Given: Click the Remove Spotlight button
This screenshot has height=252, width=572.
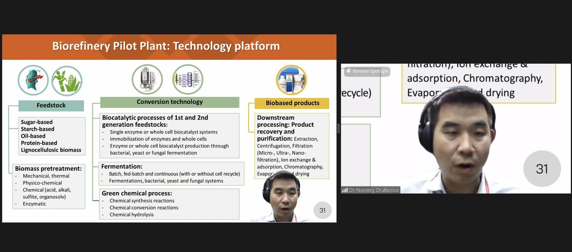Looking at the screenshot, I should 367,71.
